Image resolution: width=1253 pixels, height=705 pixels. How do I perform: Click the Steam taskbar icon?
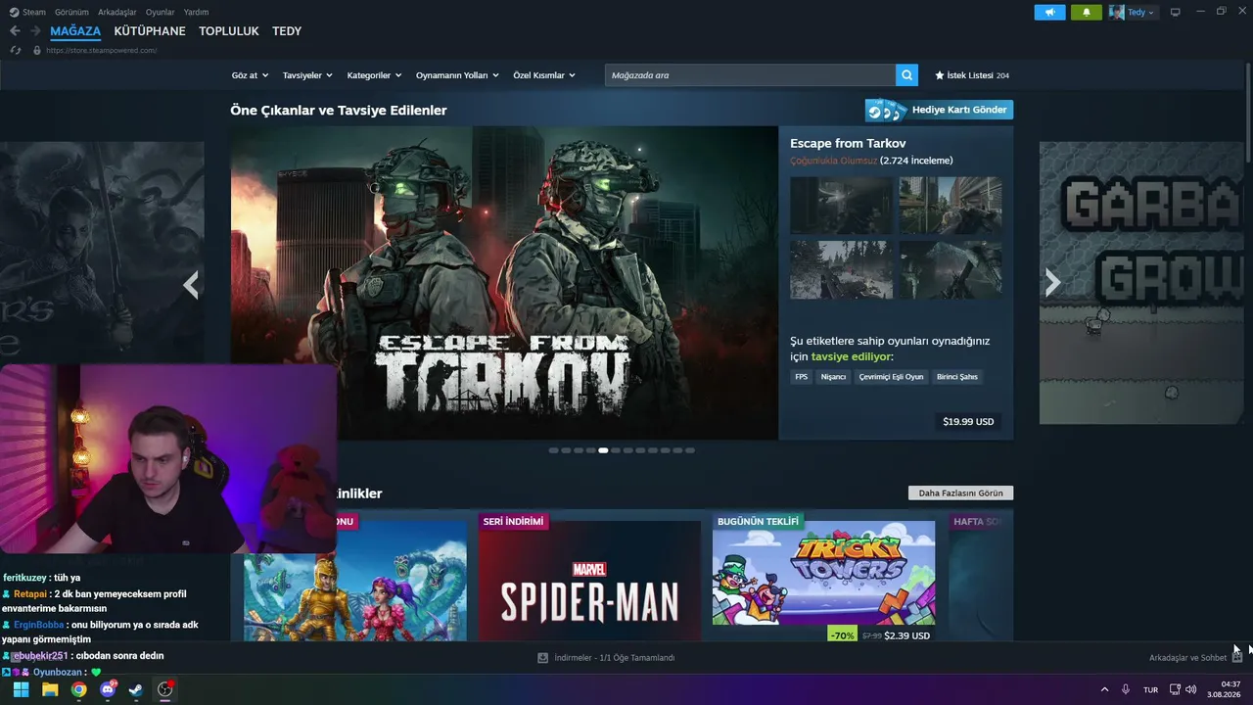tap(136, 689)
